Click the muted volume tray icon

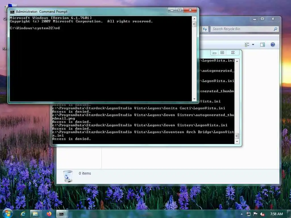click(262, 214)
